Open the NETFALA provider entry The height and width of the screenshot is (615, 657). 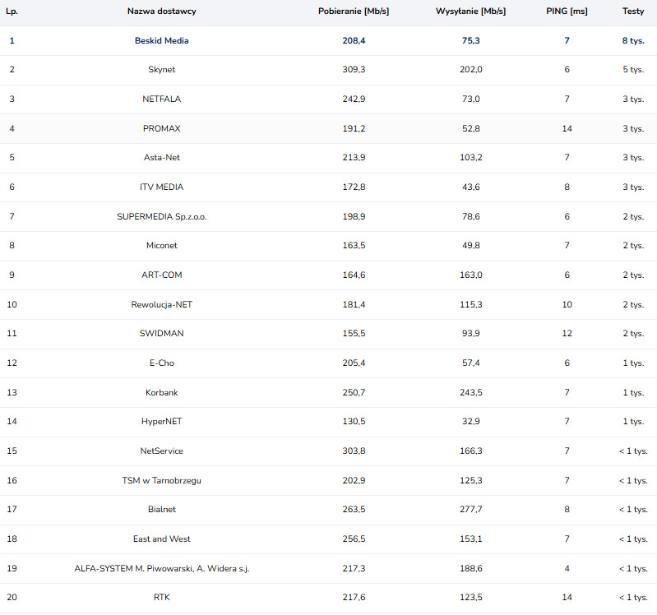click(161, 99)
